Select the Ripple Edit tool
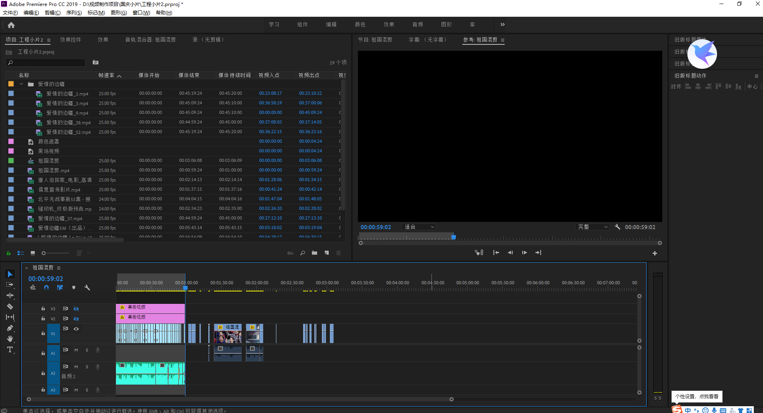Screen dimensions: 763x413 [10, 295]
